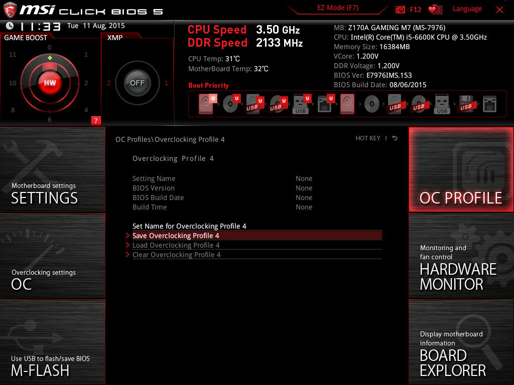Select XMP profile 1
This screenshot has height=385, width=514.
click(166, 83)
